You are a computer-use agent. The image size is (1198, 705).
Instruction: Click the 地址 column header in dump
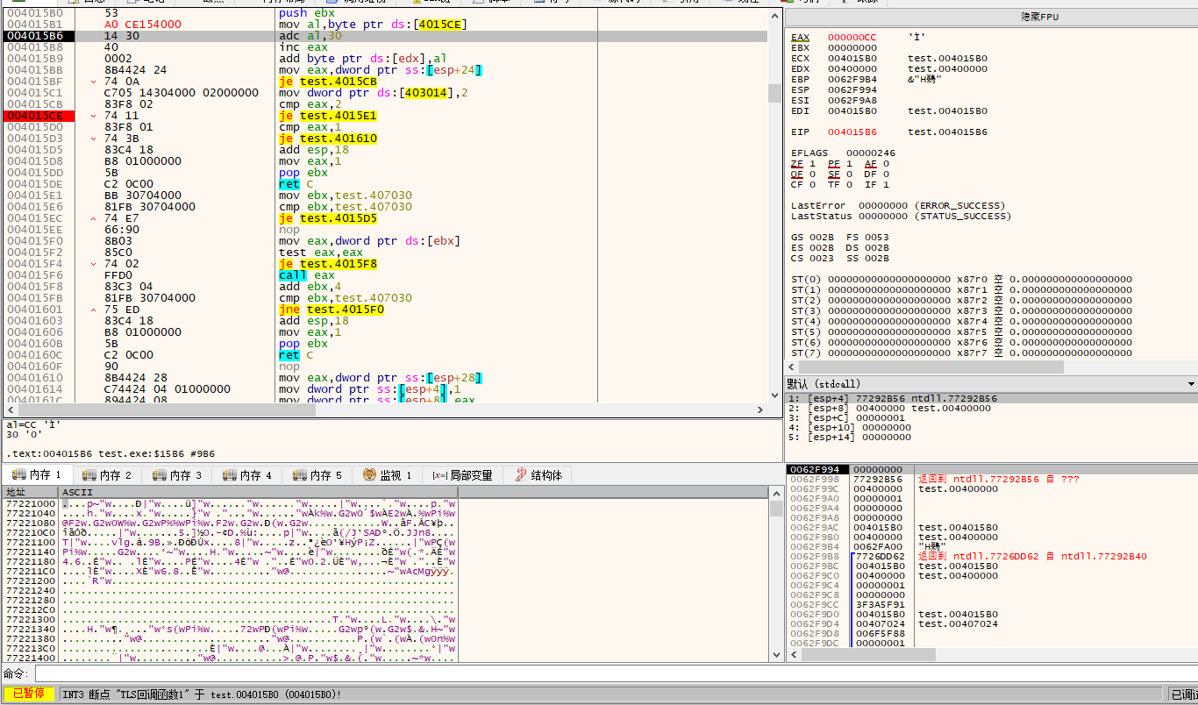(x=29, y=492)
